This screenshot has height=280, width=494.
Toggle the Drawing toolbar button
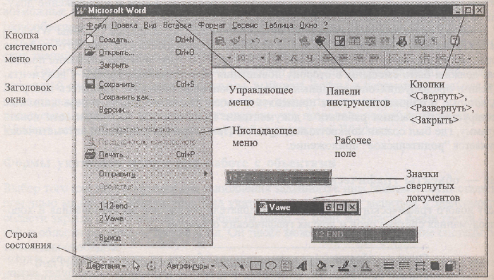[x=402, y=41]
